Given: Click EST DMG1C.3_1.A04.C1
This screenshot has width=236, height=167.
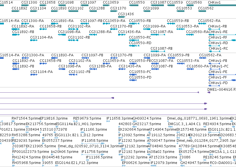Looking at the screenshot, I should [x=184, y=124].
